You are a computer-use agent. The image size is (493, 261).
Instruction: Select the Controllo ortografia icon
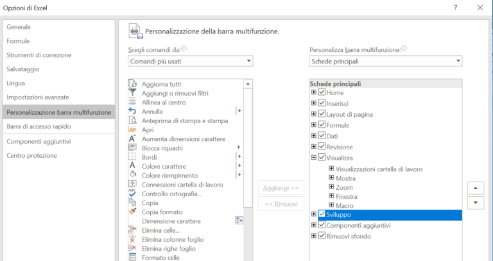(x=133, y=194)
